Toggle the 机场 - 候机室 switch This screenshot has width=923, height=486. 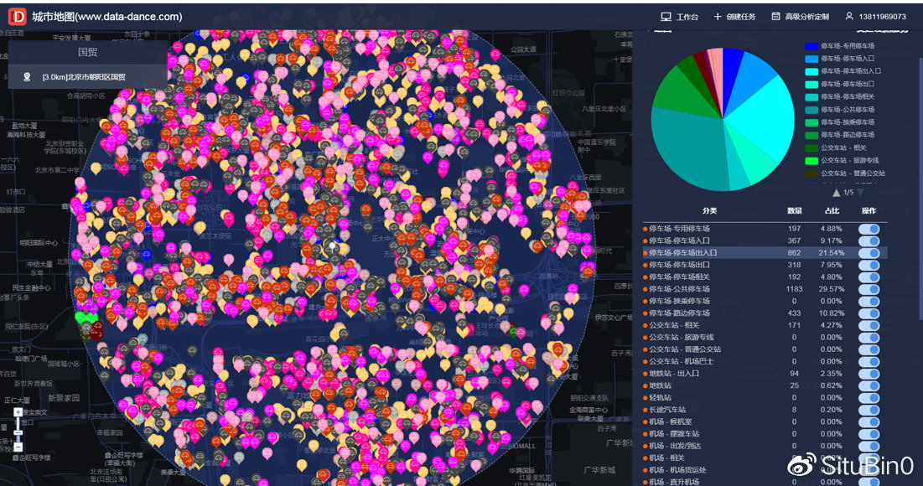pyautogui.click(x=869, y=421)
